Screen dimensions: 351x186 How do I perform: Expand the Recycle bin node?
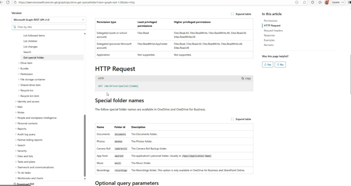(27, 90)
